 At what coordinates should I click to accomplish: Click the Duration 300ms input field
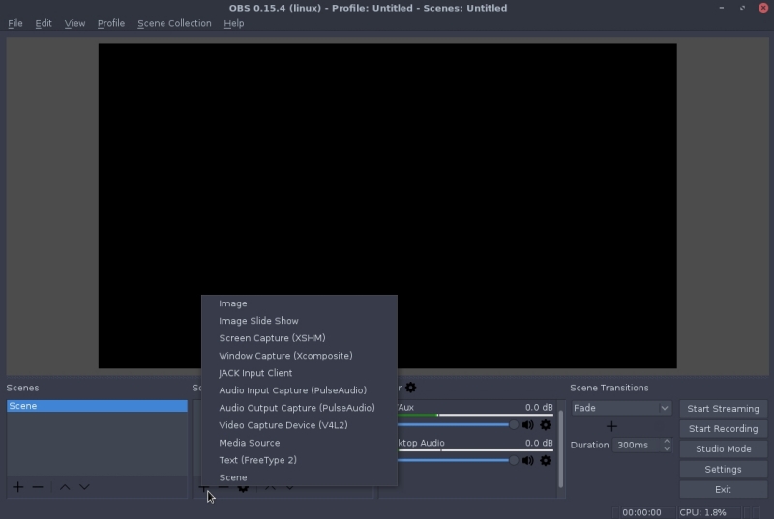click(x=637, y=446)
